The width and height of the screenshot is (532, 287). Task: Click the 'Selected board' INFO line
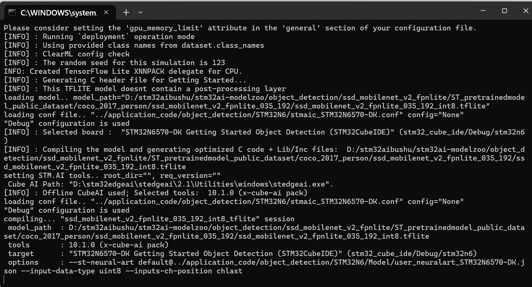pos(124,132)
